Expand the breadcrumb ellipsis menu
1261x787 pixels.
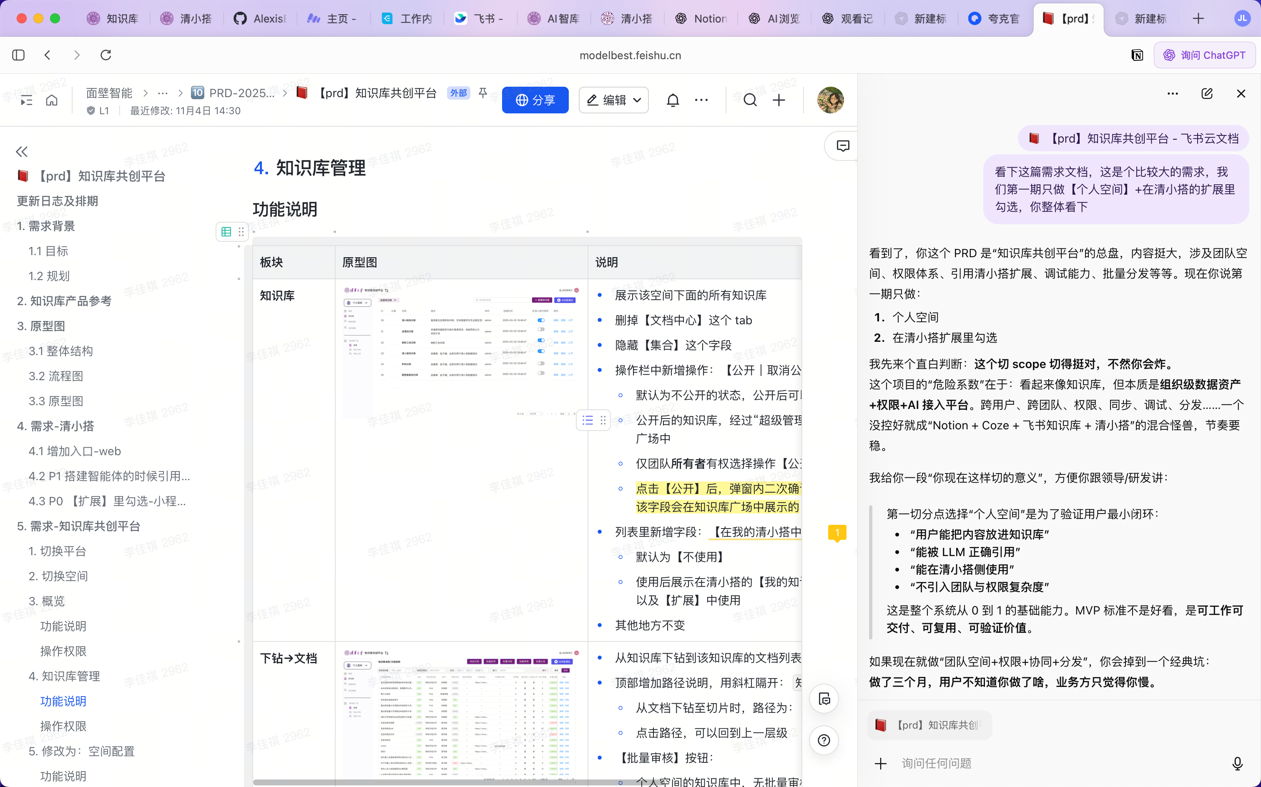pos(163,93)
